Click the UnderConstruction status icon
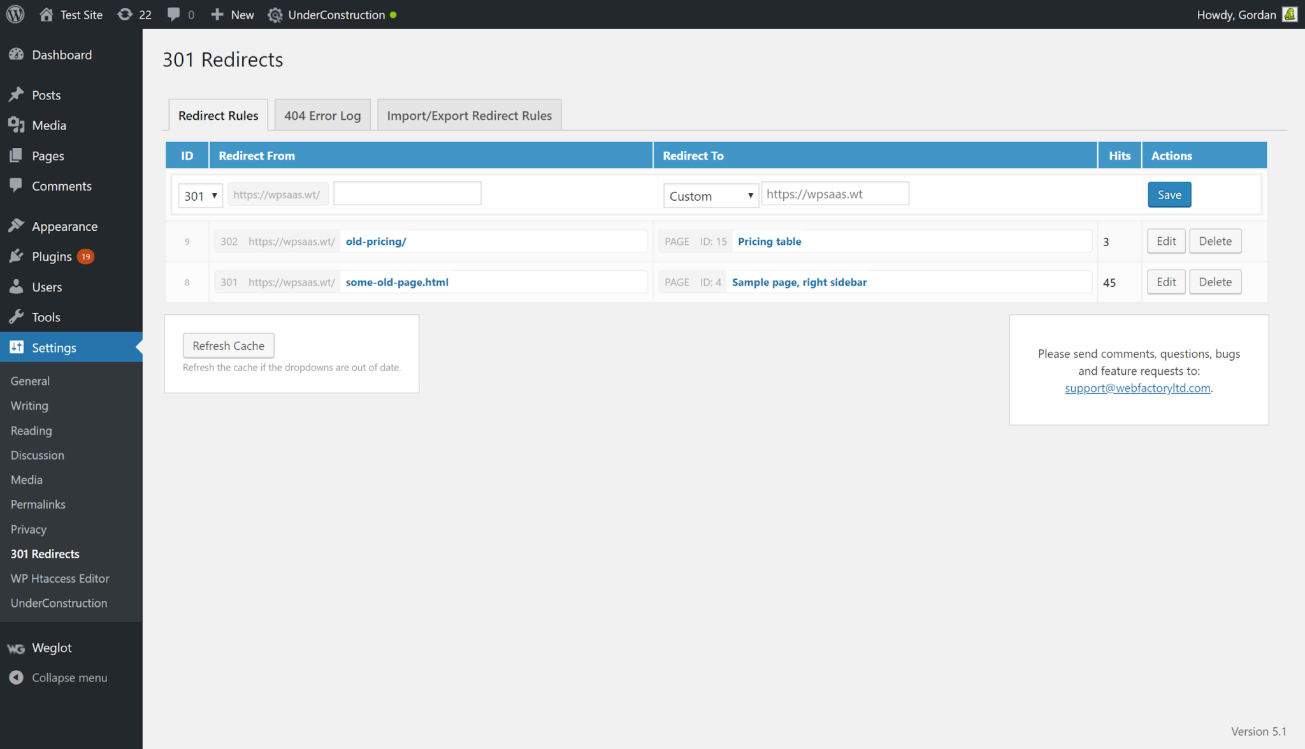This screenshot has width=1305, height=749. point(397,15)
